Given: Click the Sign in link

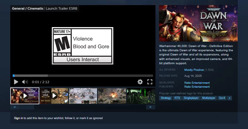Looking at the screenshot, I should 18,118.
